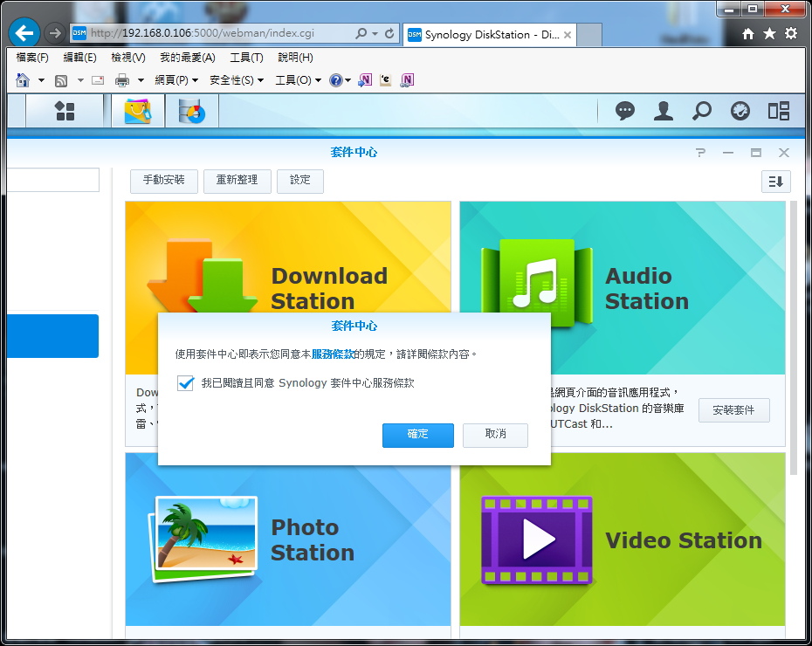Open the DSM resource widgets gauge icon
The height and width of the screenshot is (646, 812).
[740, 111]
